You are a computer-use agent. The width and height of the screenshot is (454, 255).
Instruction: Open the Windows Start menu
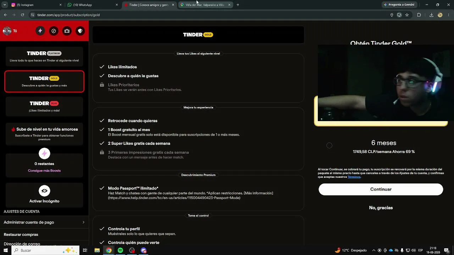[x=6, y=250]
